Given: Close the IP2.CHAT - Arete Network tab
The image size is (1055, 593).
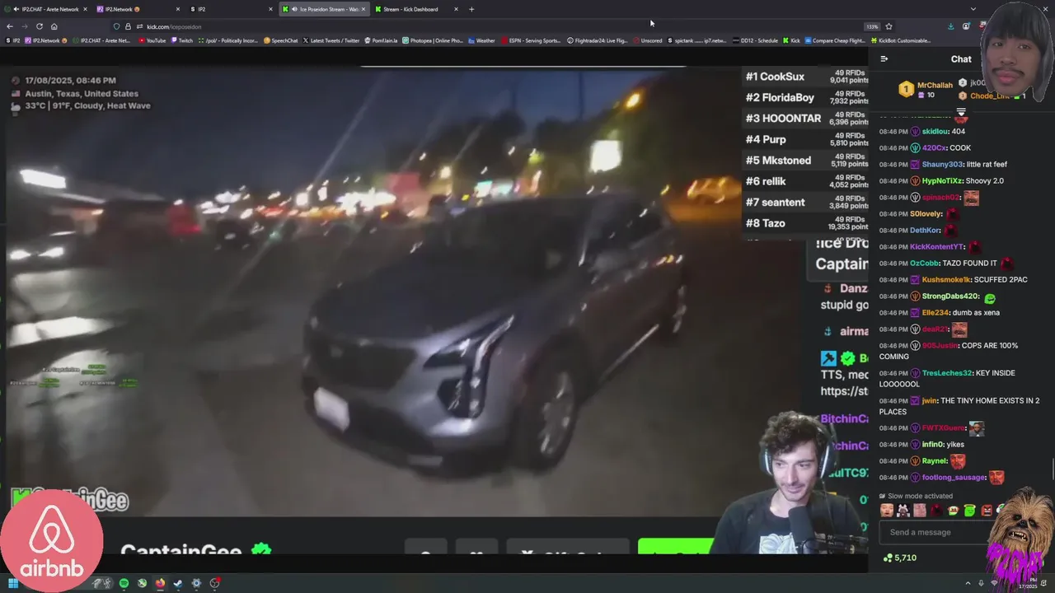Looking at the screenshot, I should click(x=85, y=9).
